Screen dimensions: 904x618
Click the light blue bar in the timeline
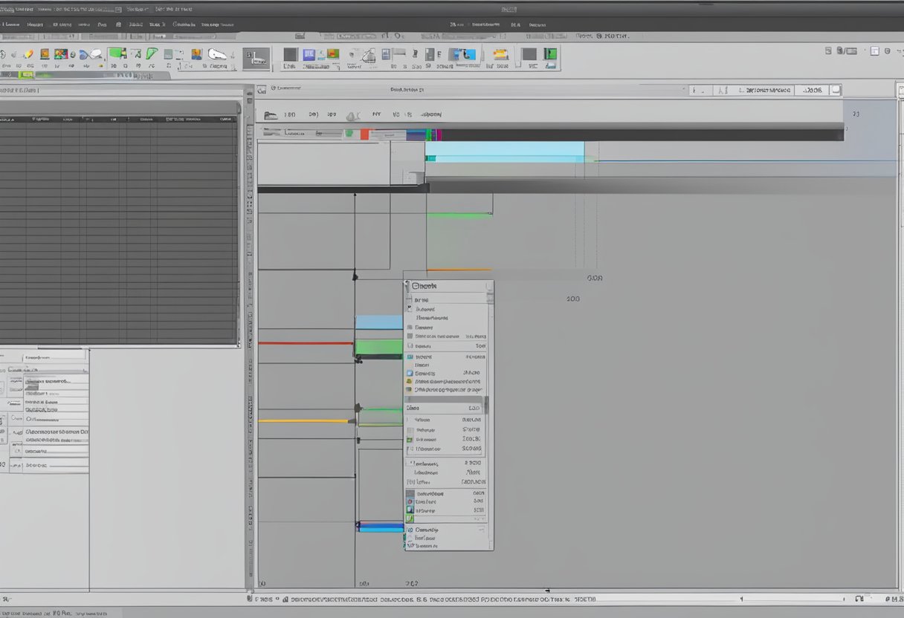point(504,149)
